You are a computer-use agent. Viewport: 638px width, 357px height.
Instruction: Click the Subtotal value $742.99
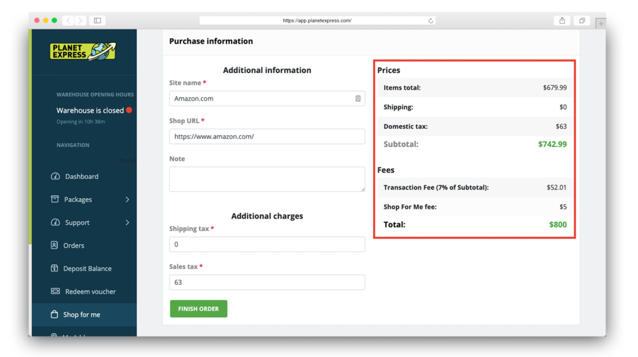click(x=552, y=144)
